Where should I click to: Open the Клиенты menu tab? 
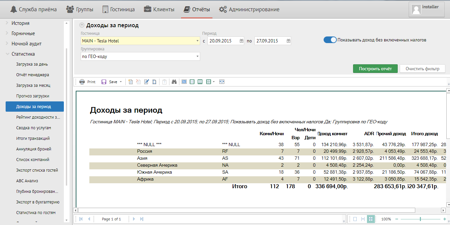(159, 9)
